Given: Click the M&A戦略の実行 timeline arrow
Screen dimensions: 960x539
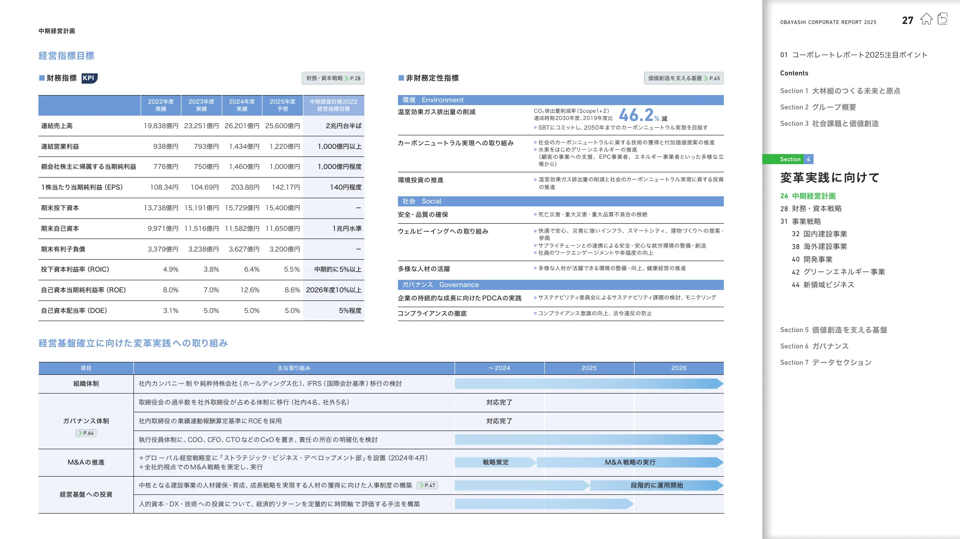Looking at the screenshot, I should coord(630,462).
